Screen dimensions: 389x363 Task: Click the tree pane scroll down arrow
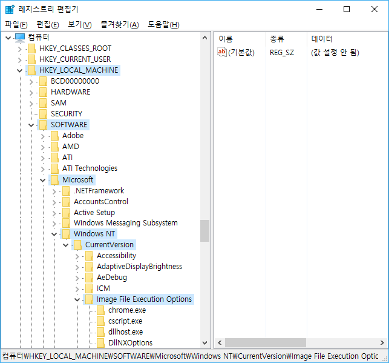(x=204, y=343)
